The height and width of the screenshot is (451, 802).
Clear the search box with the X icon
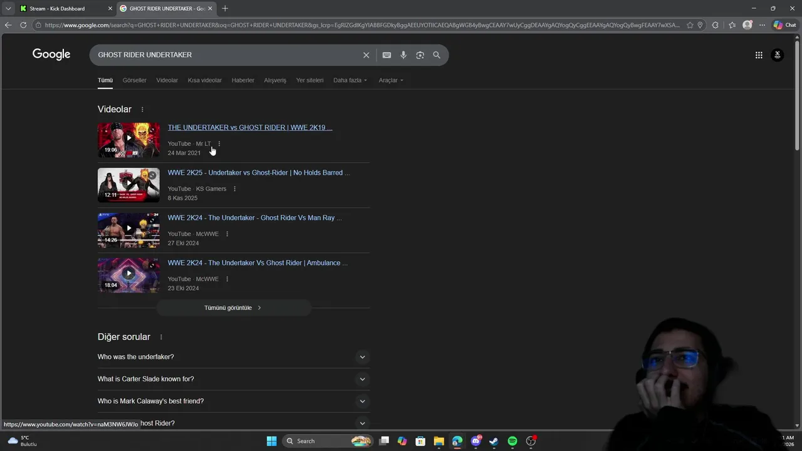click(x=367, y=55)
